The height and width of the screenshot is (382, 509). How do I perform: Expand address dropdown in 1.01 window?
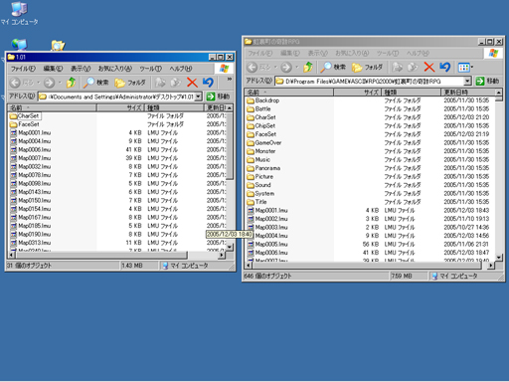coord(198,96)
